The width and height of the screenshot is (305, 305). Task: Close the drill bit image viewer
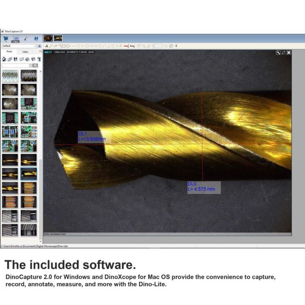289,53
